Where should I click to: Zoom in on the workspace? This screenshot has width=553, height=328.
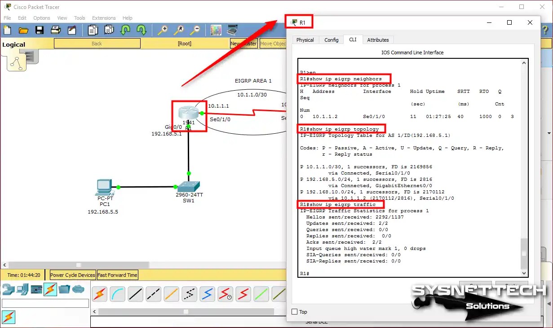(162, 30)
